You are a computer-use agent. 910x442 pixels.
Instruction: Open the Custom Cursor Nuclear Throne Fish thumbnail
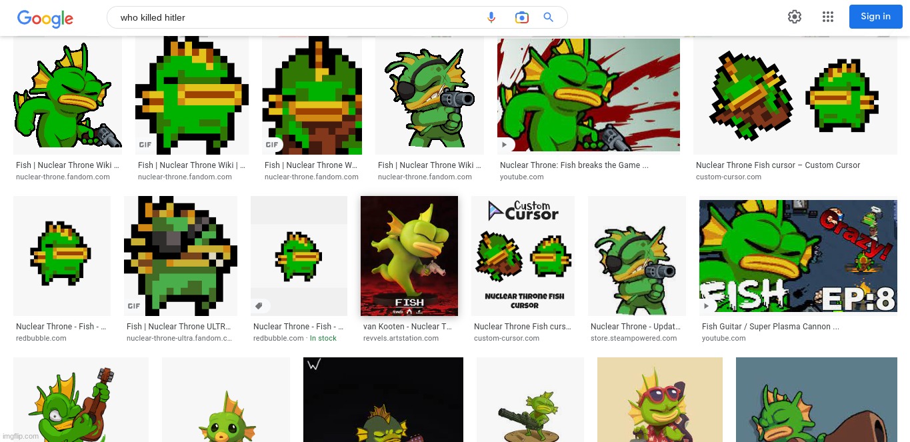[523, 255]
